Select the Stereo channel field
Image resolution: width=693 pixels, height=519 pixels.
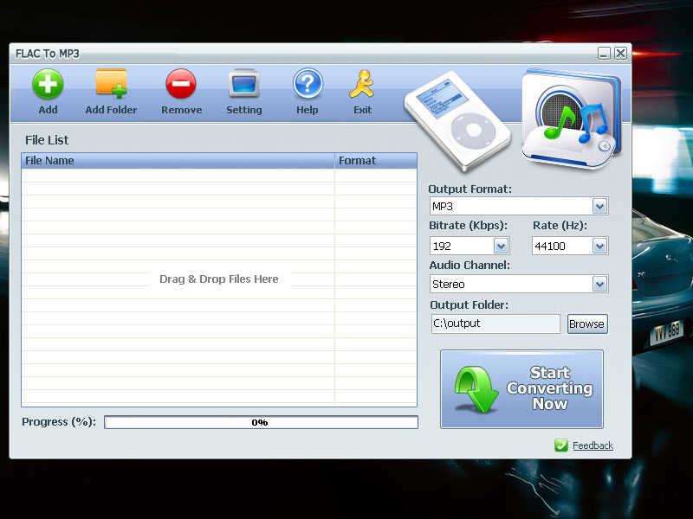click(519, 285)
